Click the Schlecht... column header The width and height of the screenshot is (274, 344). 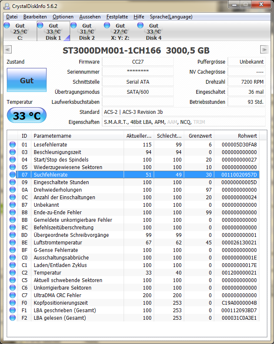pos(169,136)
